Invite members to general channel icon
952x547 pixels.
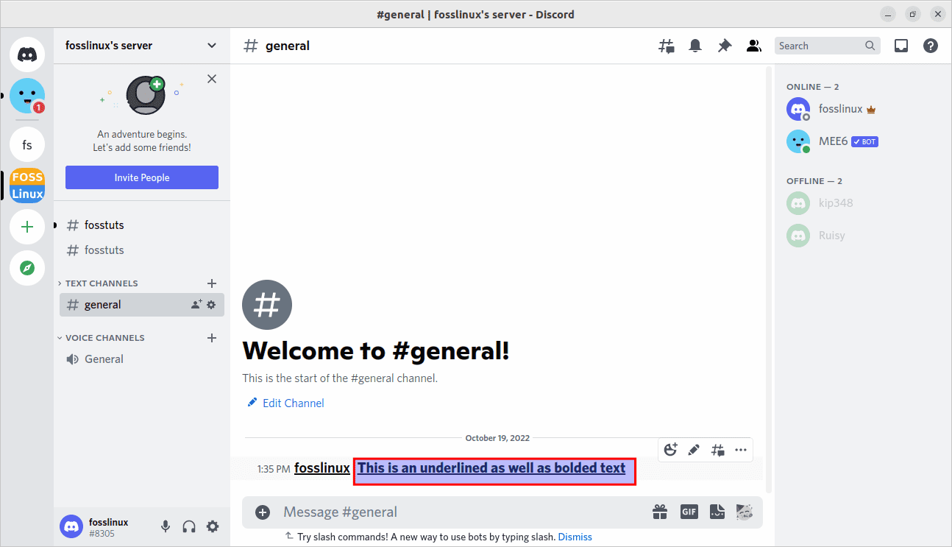(196, 304)
